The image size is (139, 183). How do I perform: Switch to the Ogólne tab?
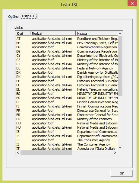(13, 17)
